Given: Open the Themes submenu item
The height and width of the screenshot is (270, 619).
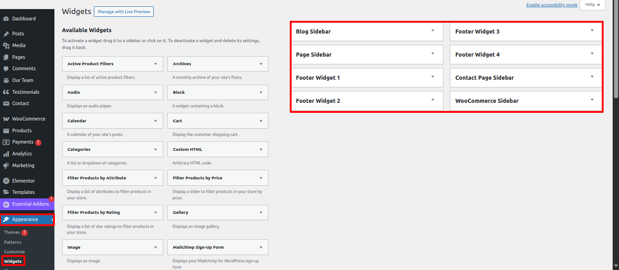Looking at the screenshot, I should coord(12,232).
